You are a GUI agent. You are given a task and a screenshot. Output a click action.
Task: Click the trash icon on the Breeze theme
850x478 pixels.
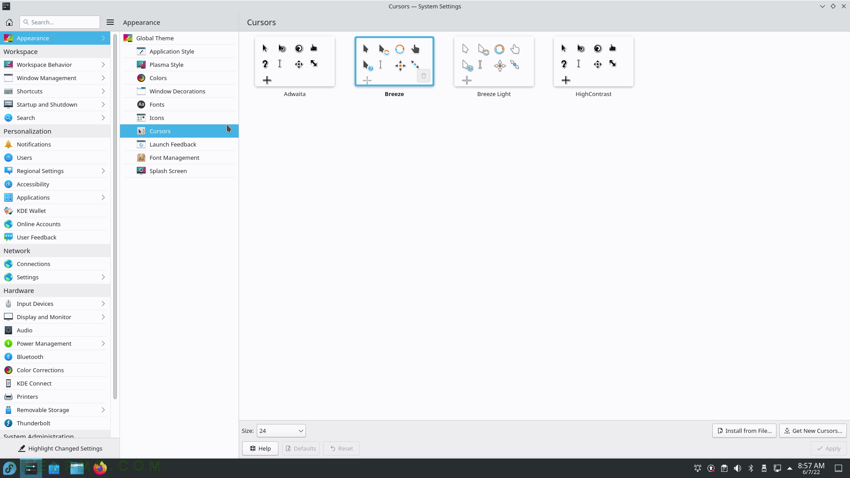[x=424, y=76]
